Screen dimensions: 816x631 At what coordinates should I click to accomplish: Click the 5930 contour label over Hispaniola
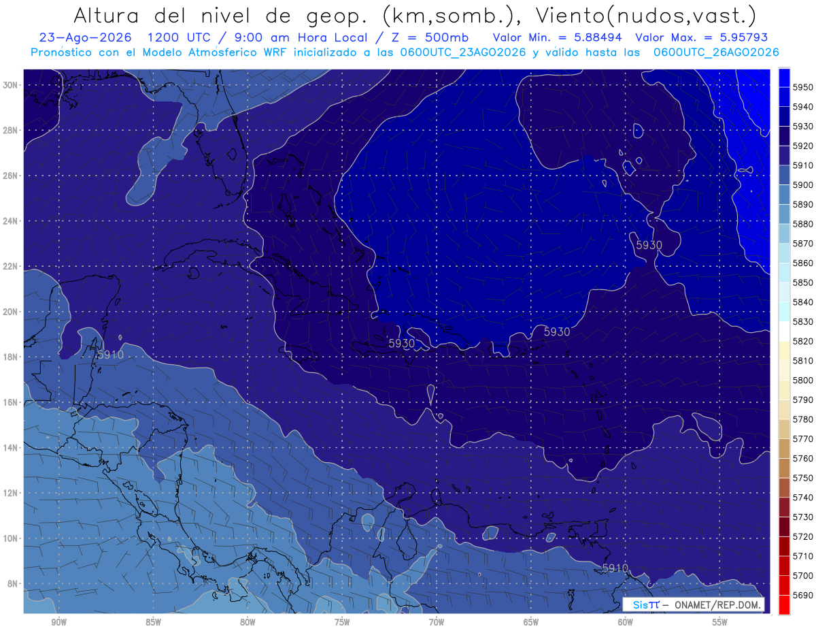401,343
